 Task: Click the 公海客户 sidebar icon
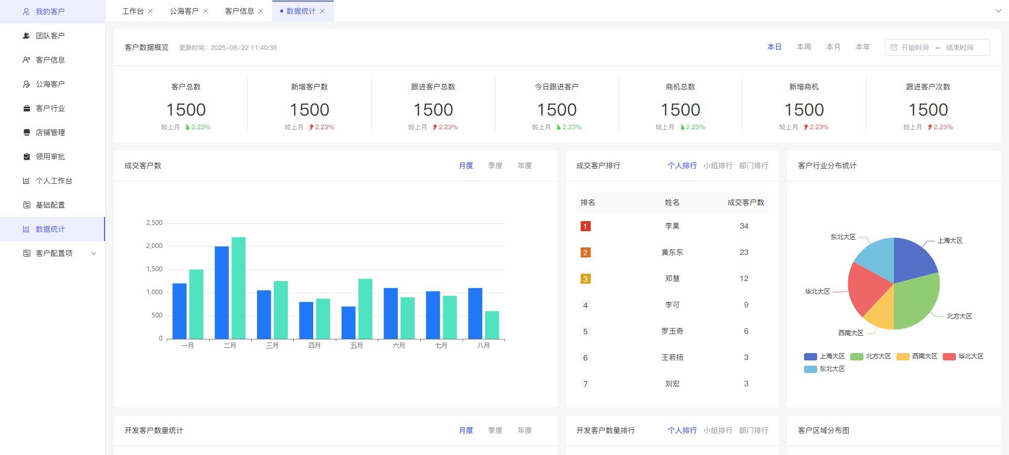26,84
